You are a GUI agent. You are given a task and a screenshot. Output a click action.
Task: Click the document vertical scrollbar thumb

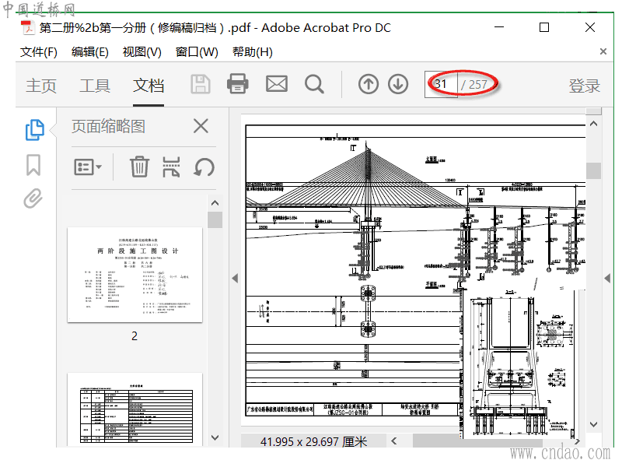pyautogui.click(x=593, y=170)
